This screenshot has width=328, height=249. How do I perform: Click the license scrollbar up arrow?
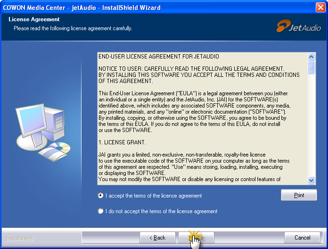pyautogui.click(x=311, y=57)
